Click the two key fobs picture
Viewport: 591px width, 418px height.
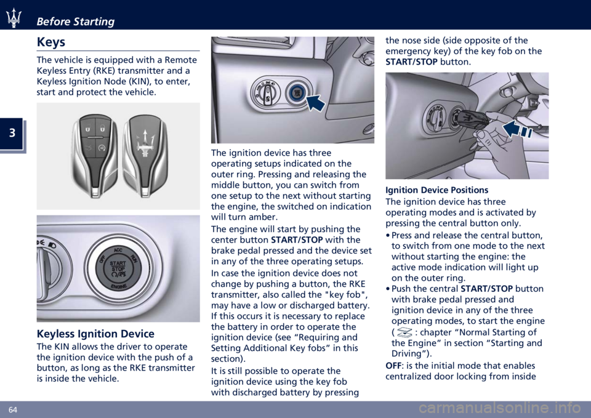[118, 156]
